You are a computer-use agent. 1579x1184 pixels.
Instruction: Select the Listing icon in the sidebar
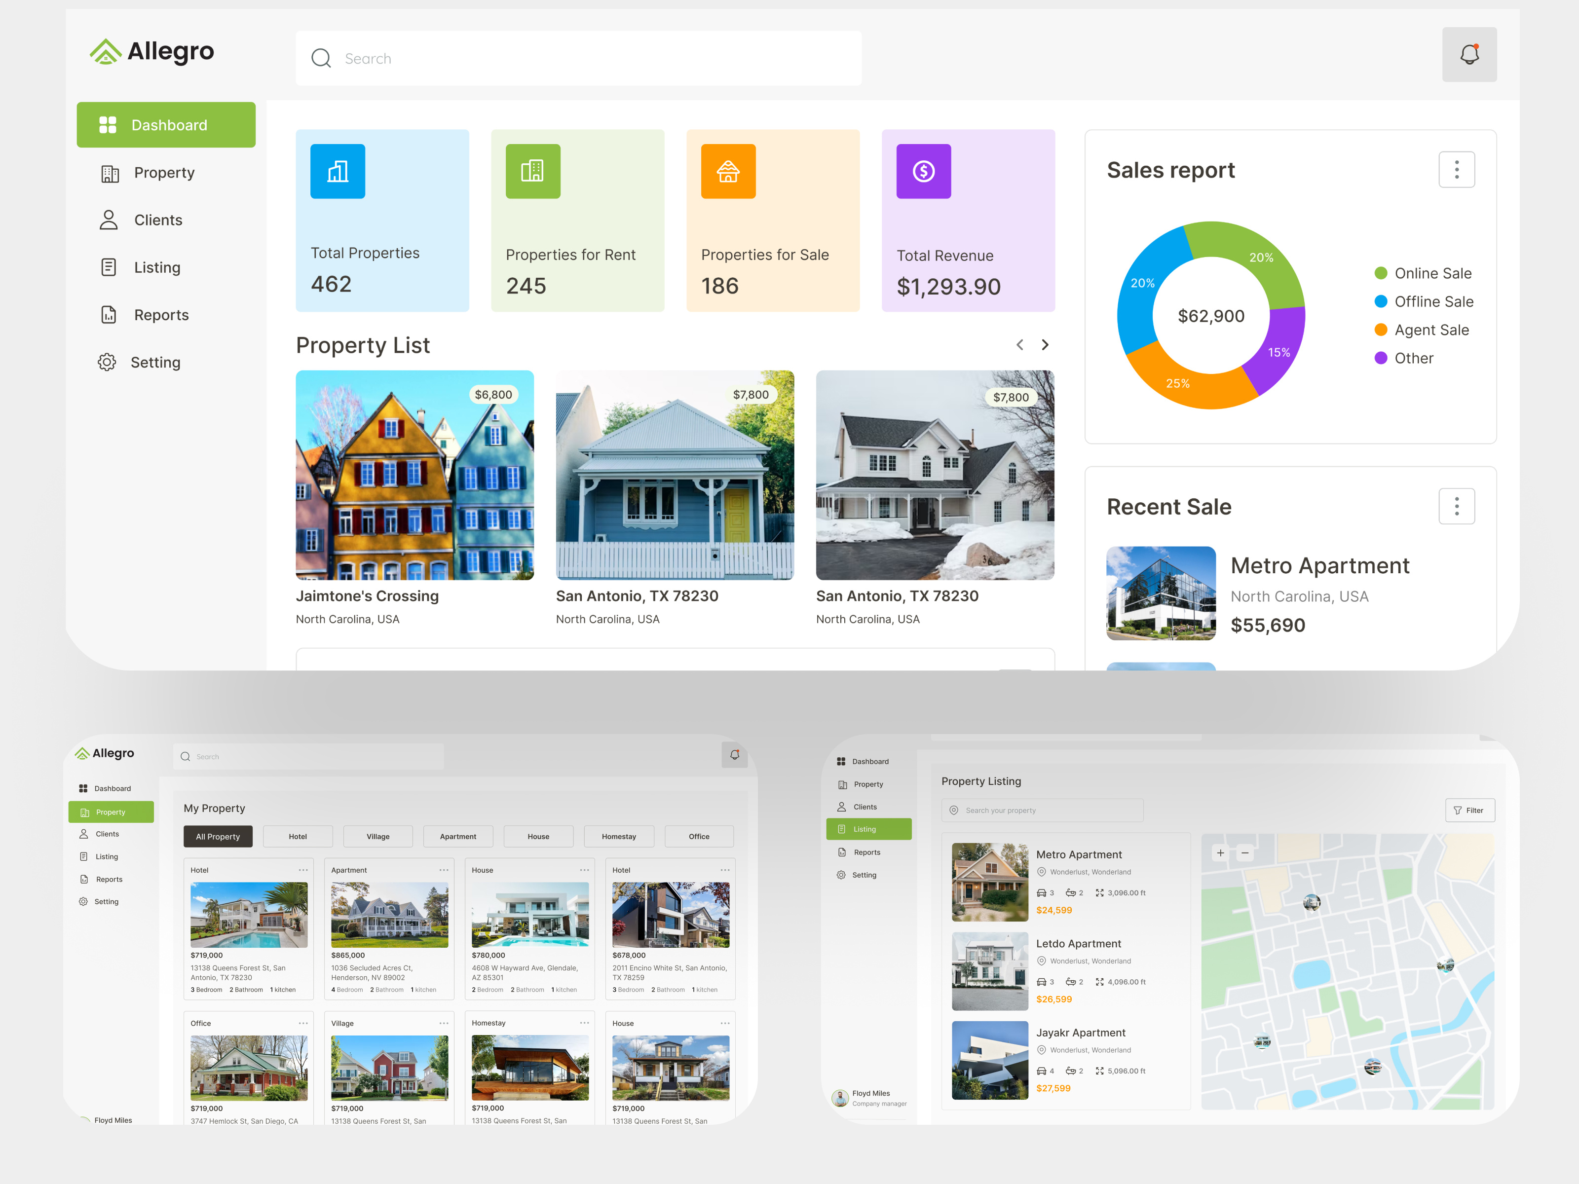[x=109, y=267]
